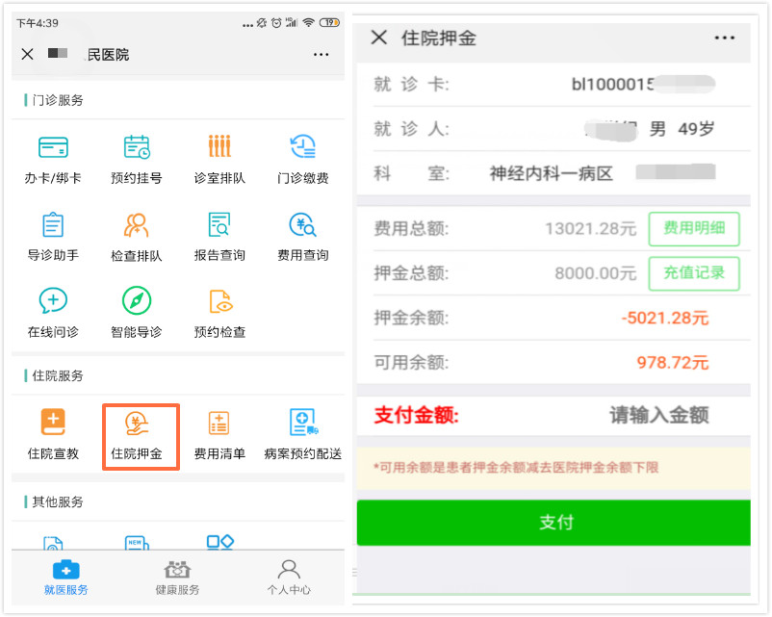Open 报告查询 report lookup icon
Image resolution: width=772 pixels, height=617 pixels.
pyautogui.click(x=219, y=224)
